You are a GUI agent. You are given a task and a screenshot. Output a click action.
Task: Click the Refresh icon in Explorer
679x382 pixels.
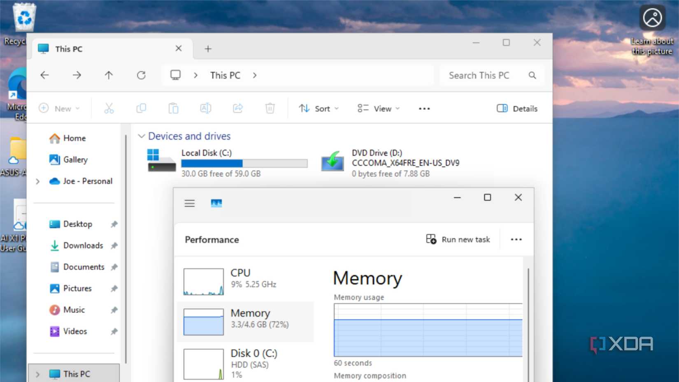[141, 75]
